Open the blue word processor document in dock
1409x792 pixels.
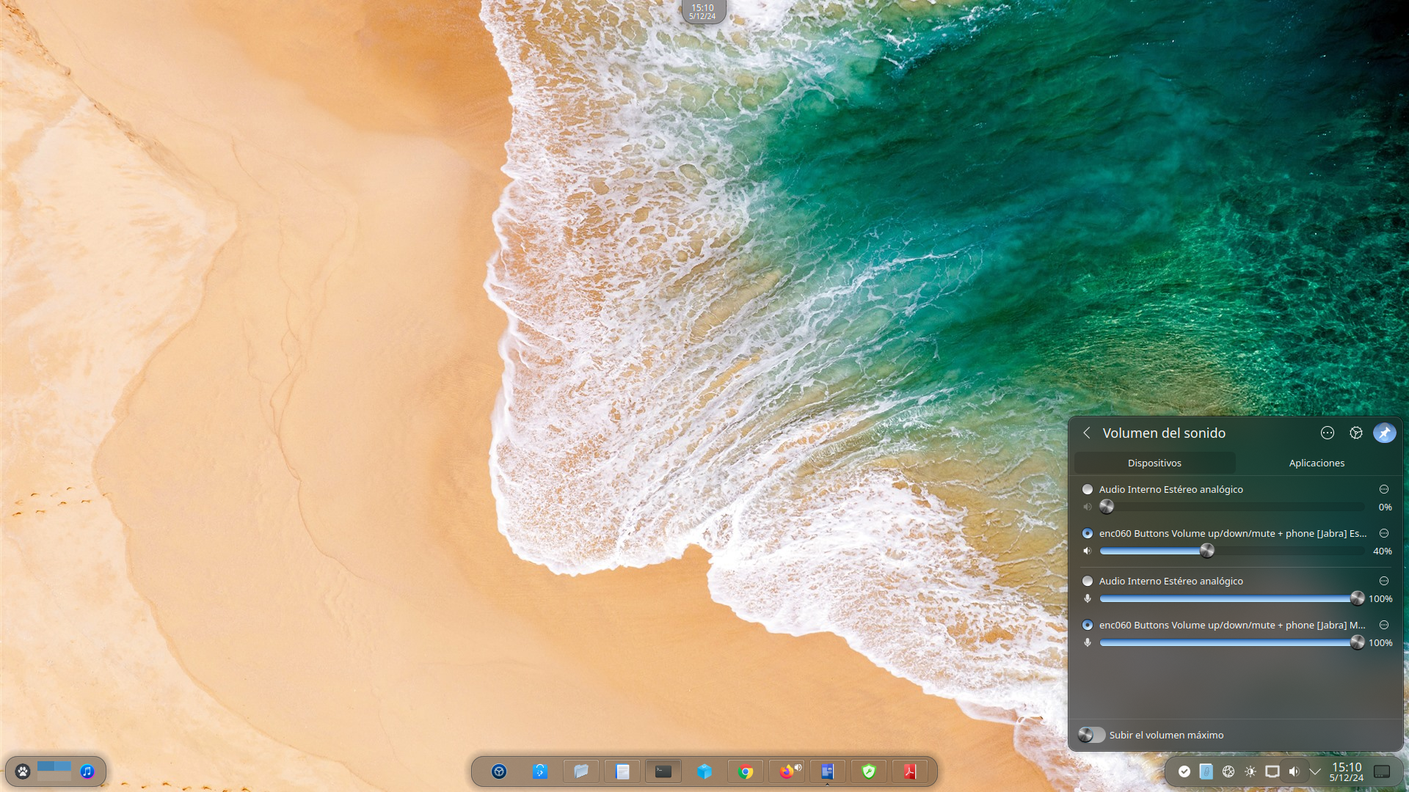click(828, 771)
